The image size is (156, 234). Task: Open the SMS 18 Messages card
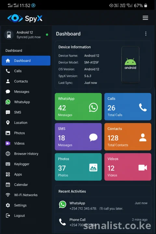[x=78, y=137]
